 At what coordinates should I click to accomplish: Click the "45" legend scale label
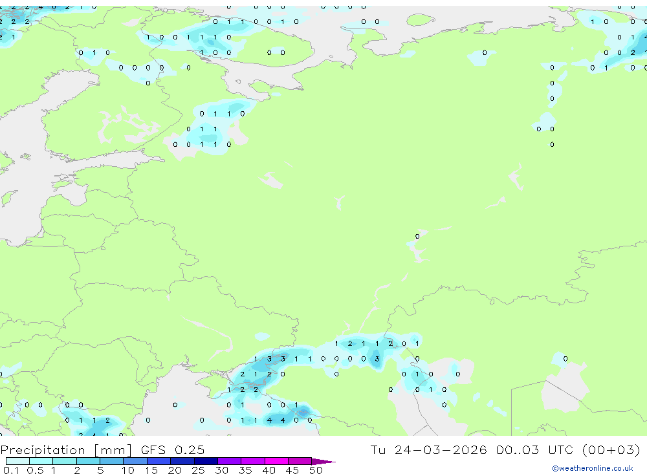[x=292, y=470]
